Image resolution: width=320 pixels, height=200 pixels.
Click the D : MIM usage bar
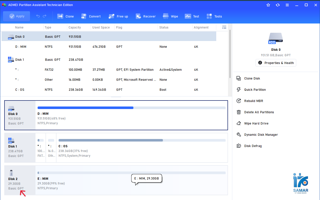click(131, 108)
